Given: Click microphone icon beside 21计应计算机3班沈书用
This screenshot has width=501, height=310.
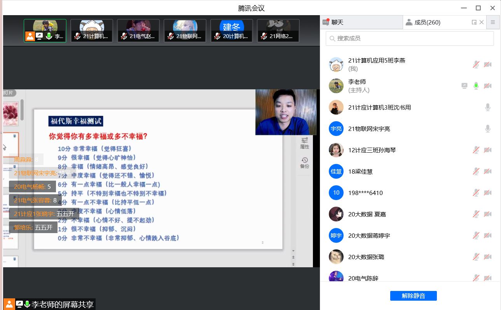Looking at the screenshot, I should pos(487,107).
